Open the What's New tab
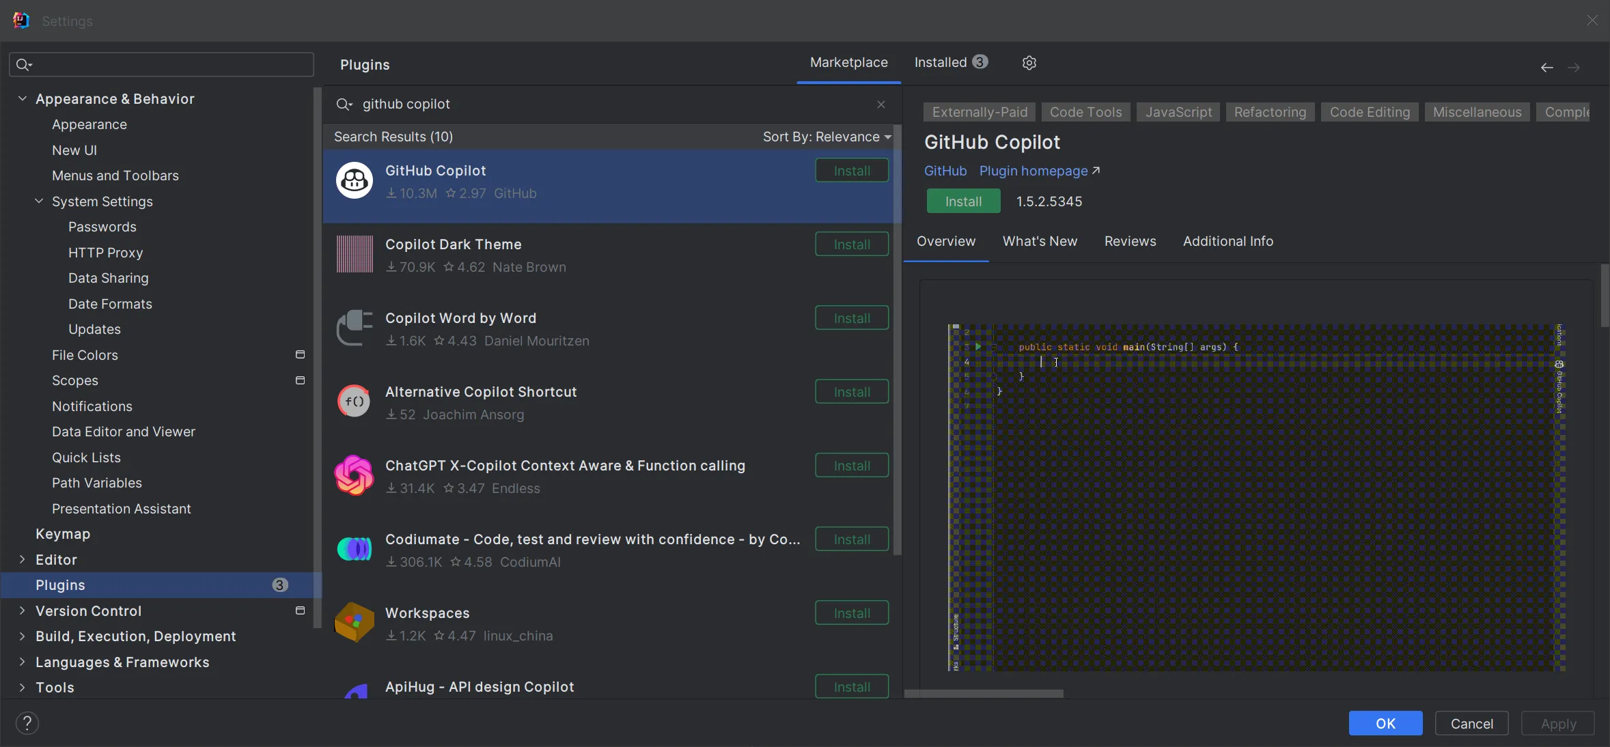Image resolution: width=1610 pixels, height=747 pixels. [1040, 242]
